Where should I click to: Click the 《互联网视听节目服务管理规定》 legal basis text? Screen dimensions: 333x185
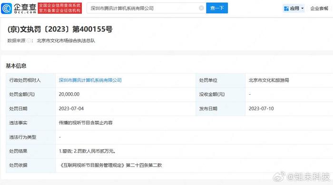pyautogui.click(x=92, y=165)
